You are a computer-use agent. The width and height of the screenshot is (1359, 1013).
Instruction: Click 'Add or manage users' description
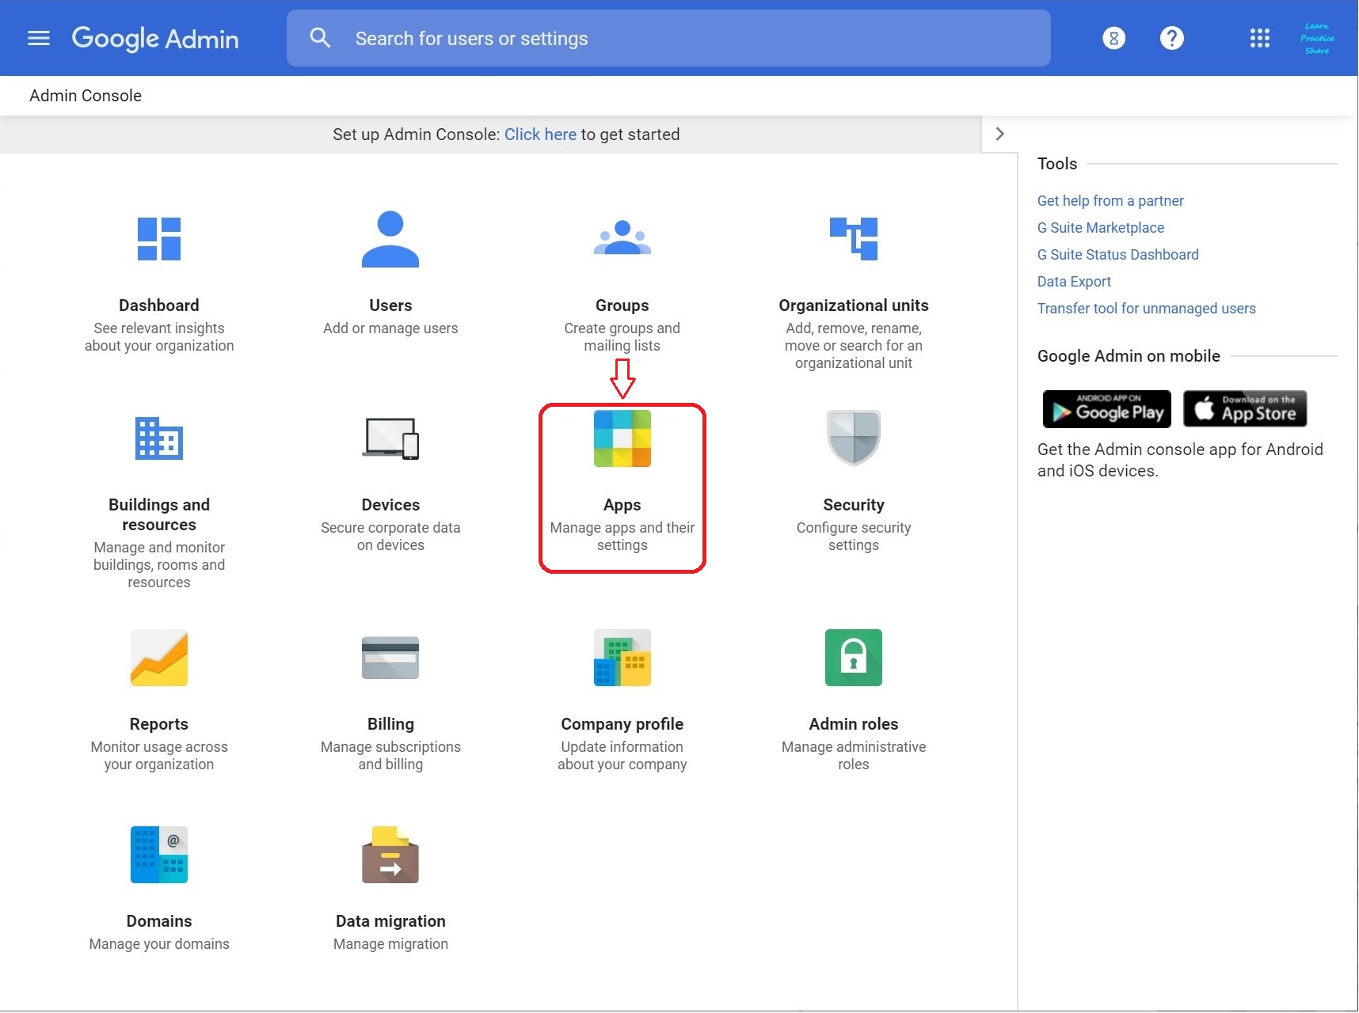(390, 328)
